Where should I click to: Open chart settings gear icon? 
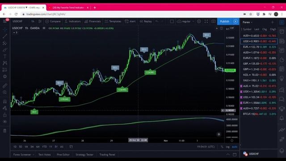(x=199, y=21)
